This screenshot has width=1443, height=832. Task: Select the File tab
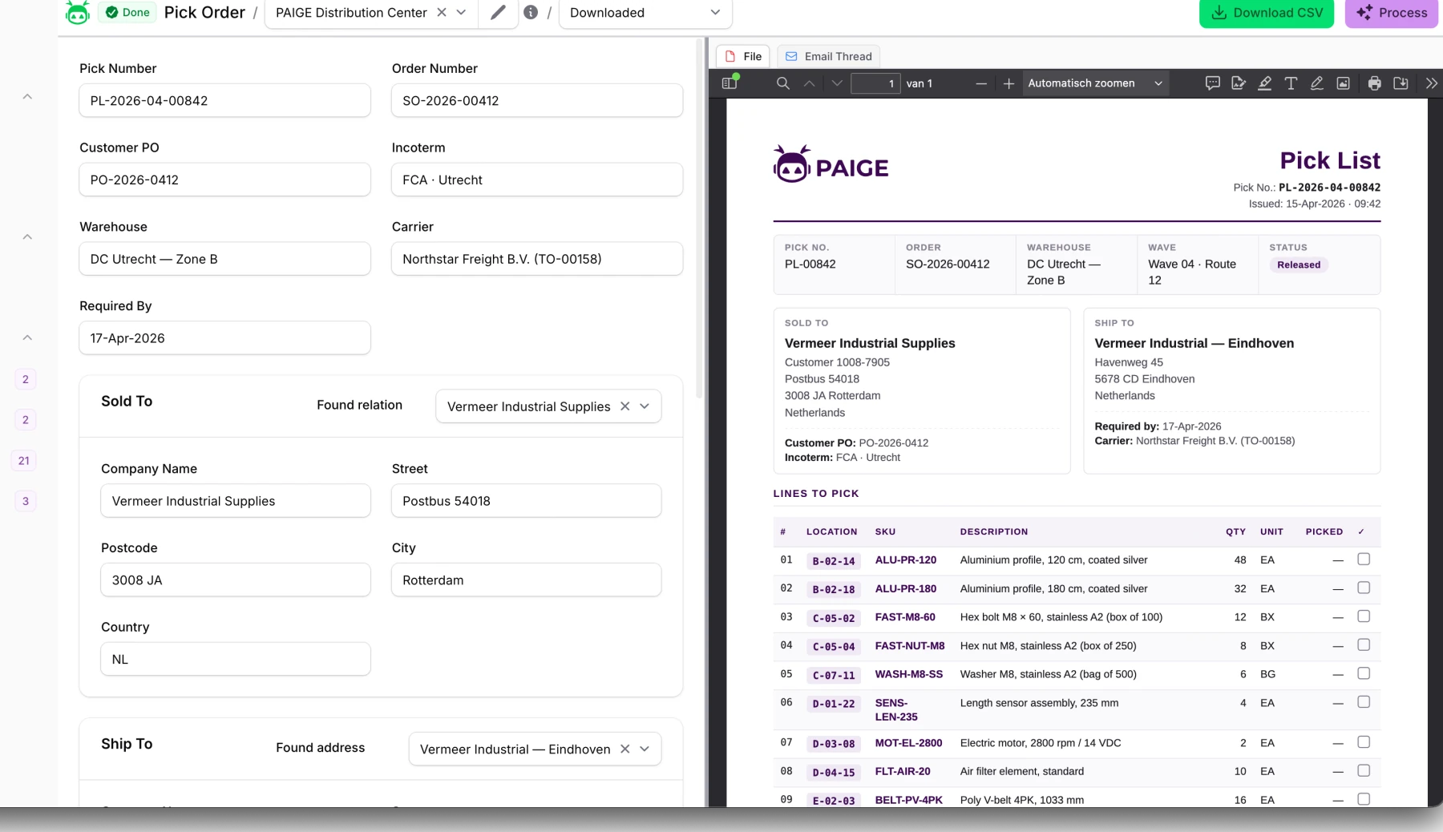(743, 56)
